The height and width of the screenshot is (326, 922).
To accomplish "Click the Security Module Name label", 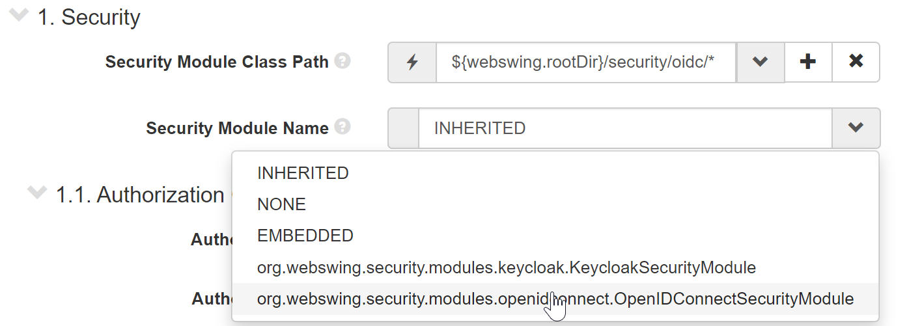I will tap(237, 128).
